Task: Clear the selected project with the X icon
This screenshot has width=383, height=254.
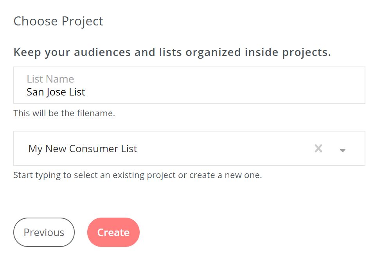Action: coord(318,148)
